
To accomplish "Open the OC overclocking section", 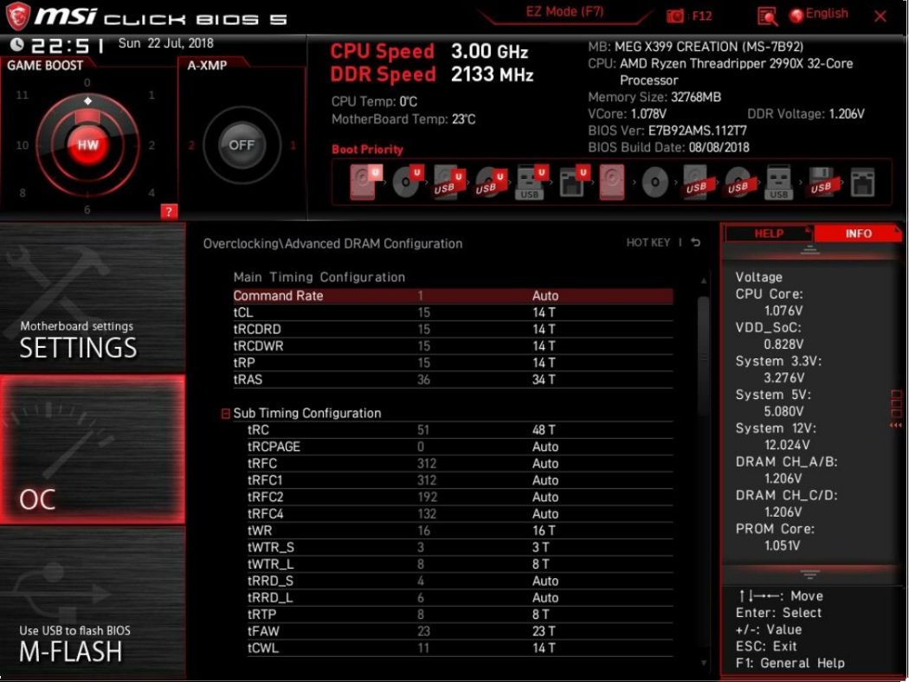I will 93,449.
